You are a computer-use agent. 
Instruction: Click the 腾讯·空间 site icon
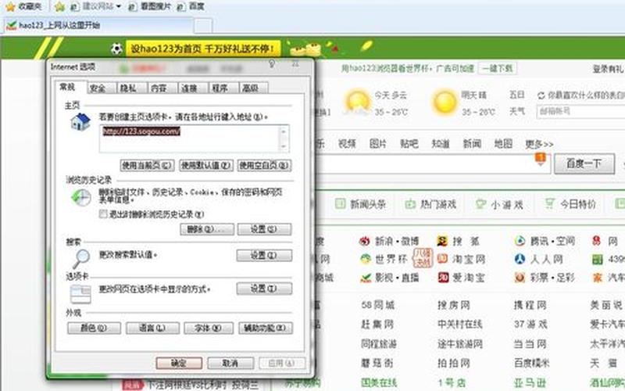point(520,241)
